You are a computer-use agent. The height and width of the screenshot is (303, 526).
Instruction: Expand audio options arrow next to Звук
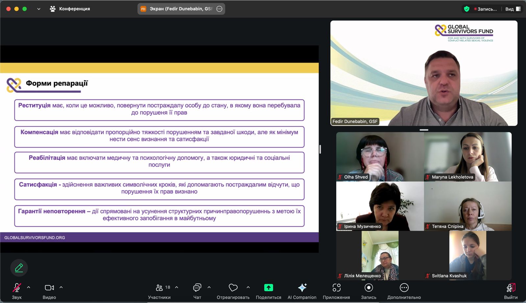[29, 288]
